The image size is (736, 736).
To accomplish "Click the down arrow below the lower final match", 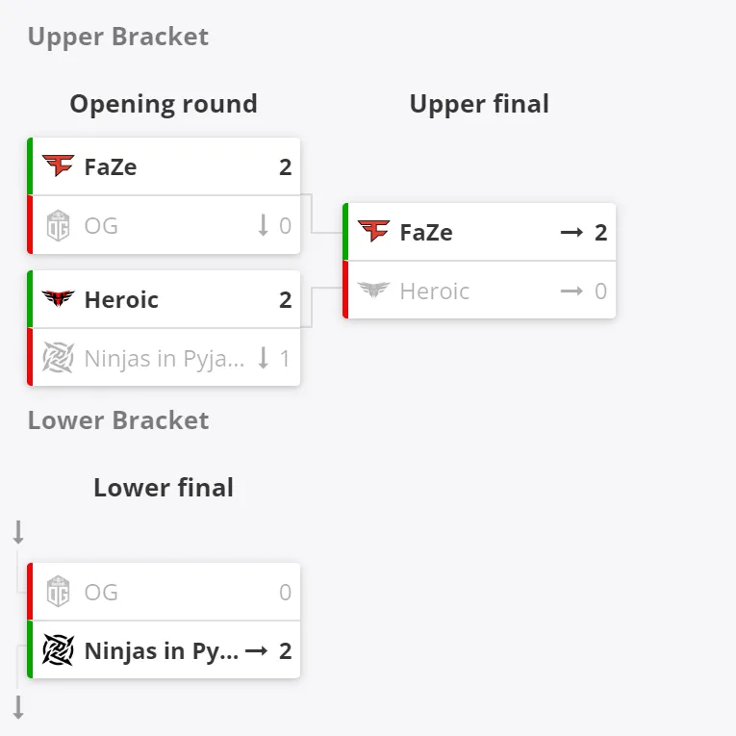I will (x=18, y=707).
